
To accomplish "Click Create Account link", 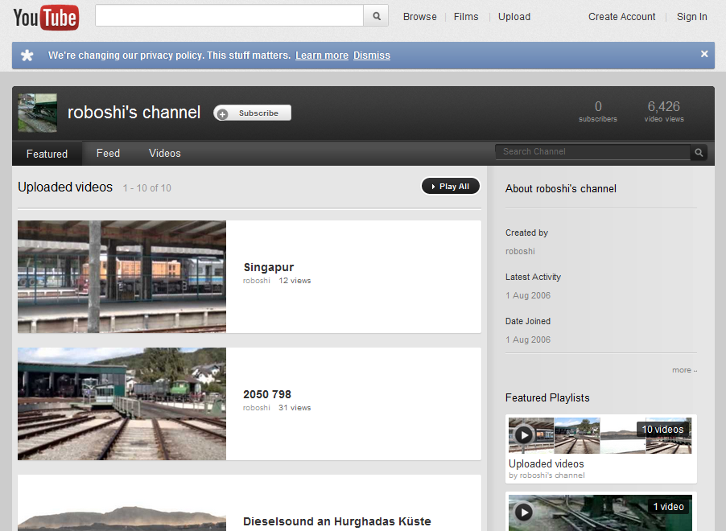I will (x=622, y=17).
